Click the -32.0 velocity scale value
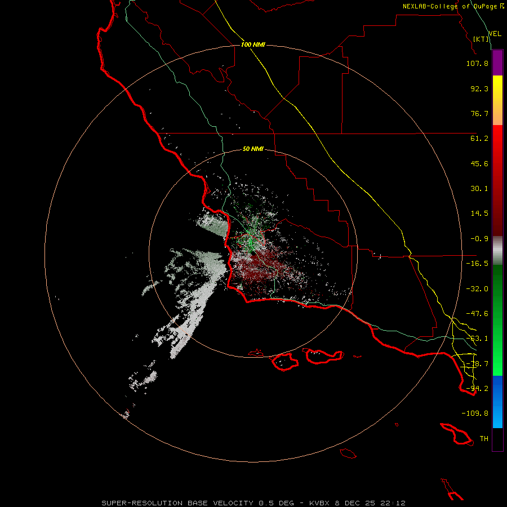Screen dimensions: 507x507 [477, 289]
